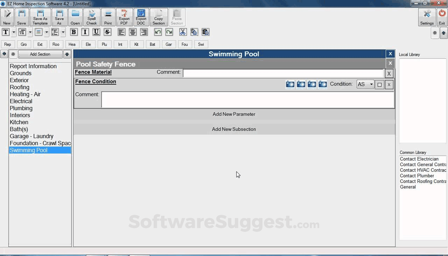The image size is (448, 256).
Task: Open the line spacing dropdown arrow
Action: coord(63,32)
